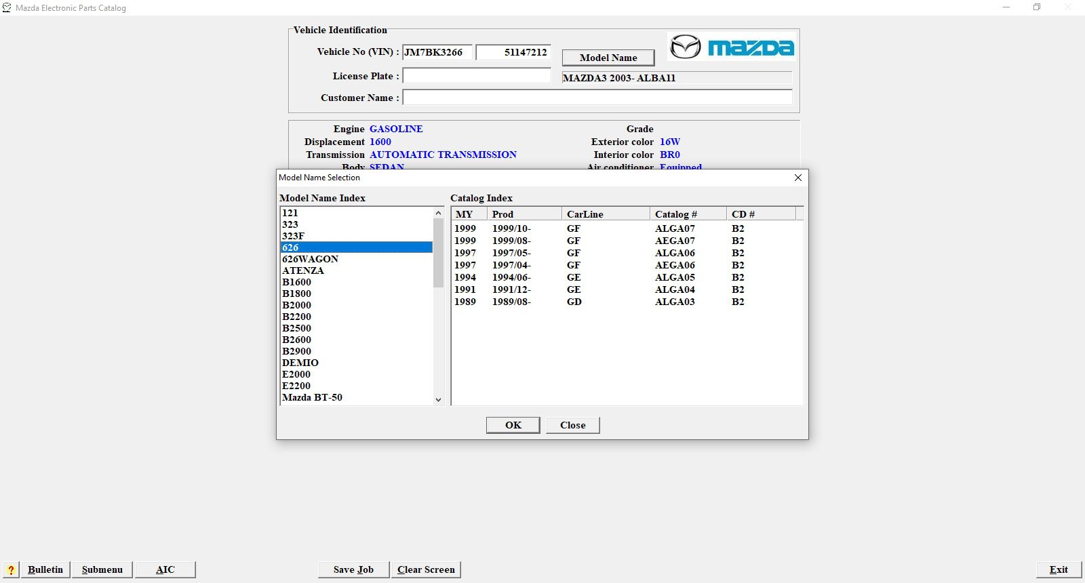The height and width of the screenshot is (583, 1085).
Task: Click the Mazda logo image
Action: tap(731, 47)
